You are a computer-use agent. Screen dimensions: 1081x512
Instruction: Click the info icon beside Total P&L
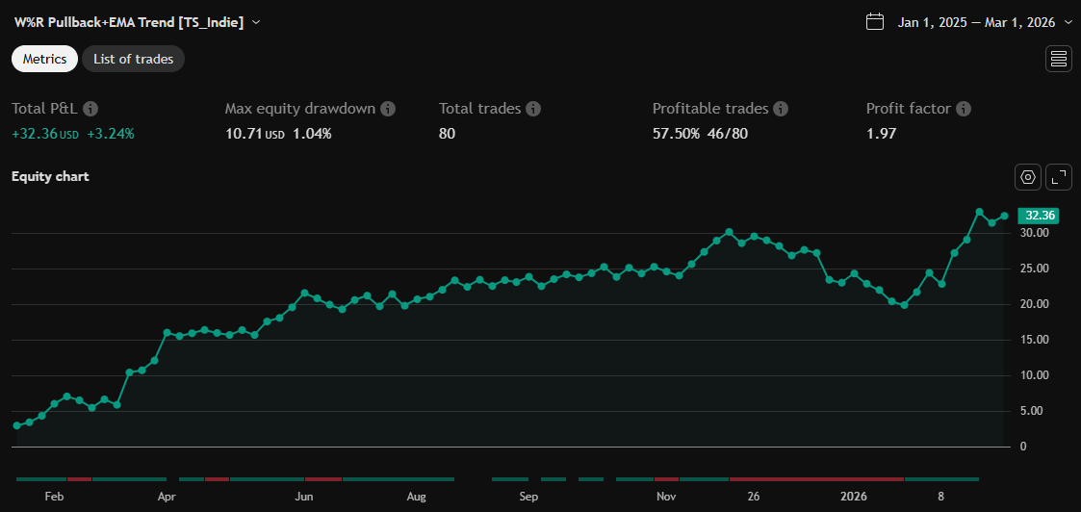pyautogui.click(x=91, y=109)
